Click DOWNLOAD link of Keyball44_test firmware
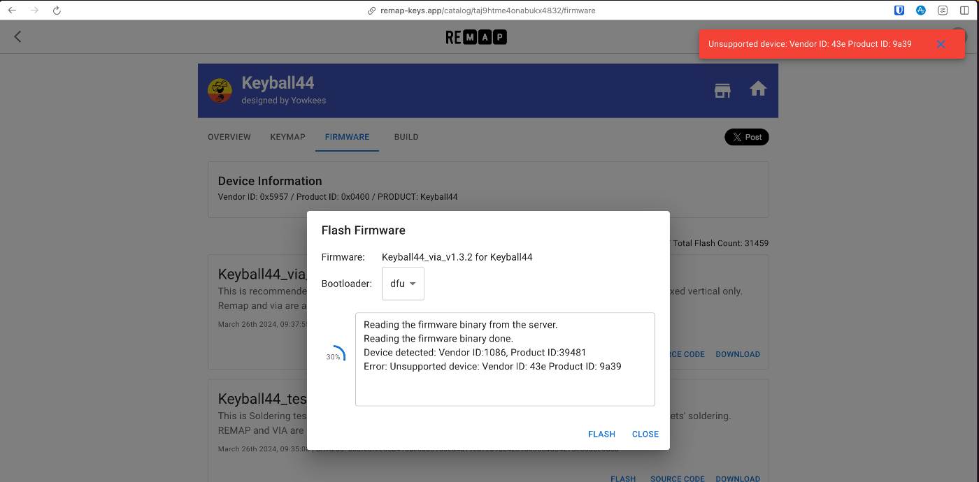This screenshot has height=482, width=979. click(738, 479)
